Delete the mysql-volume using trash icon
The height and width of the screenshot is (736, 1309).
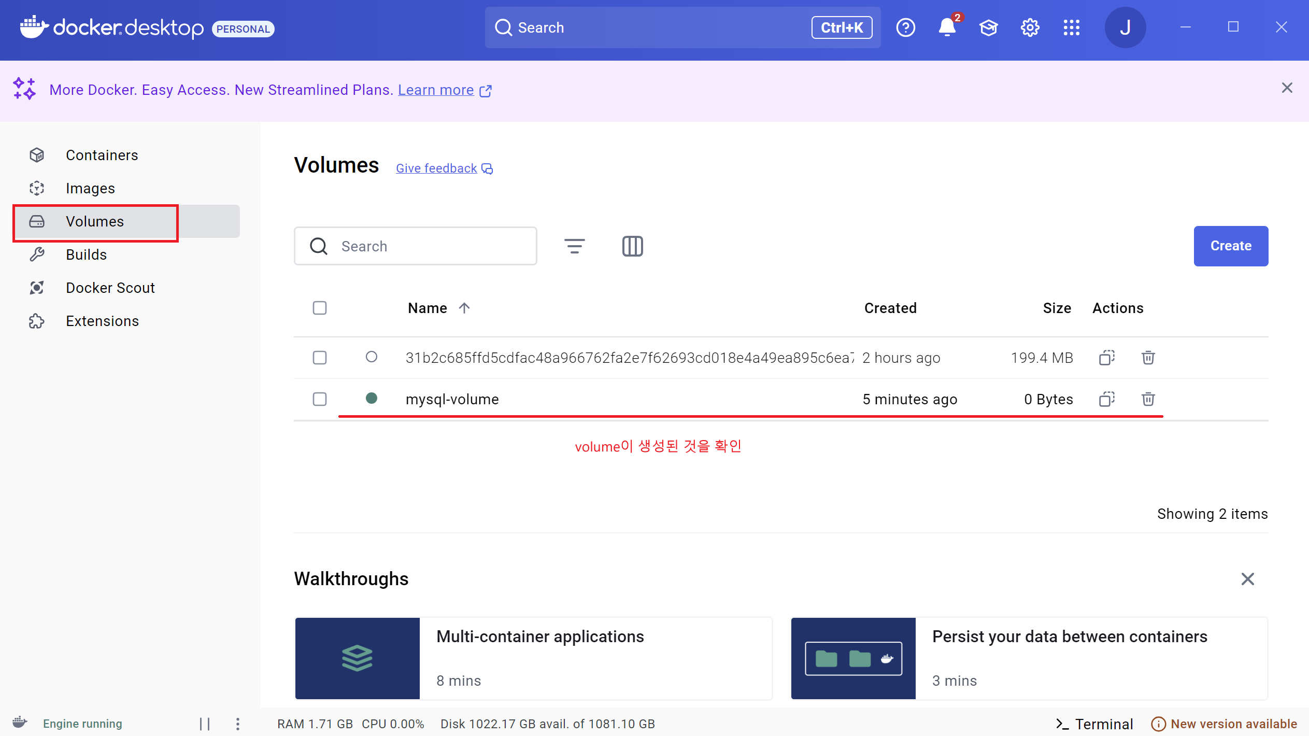1148,399
